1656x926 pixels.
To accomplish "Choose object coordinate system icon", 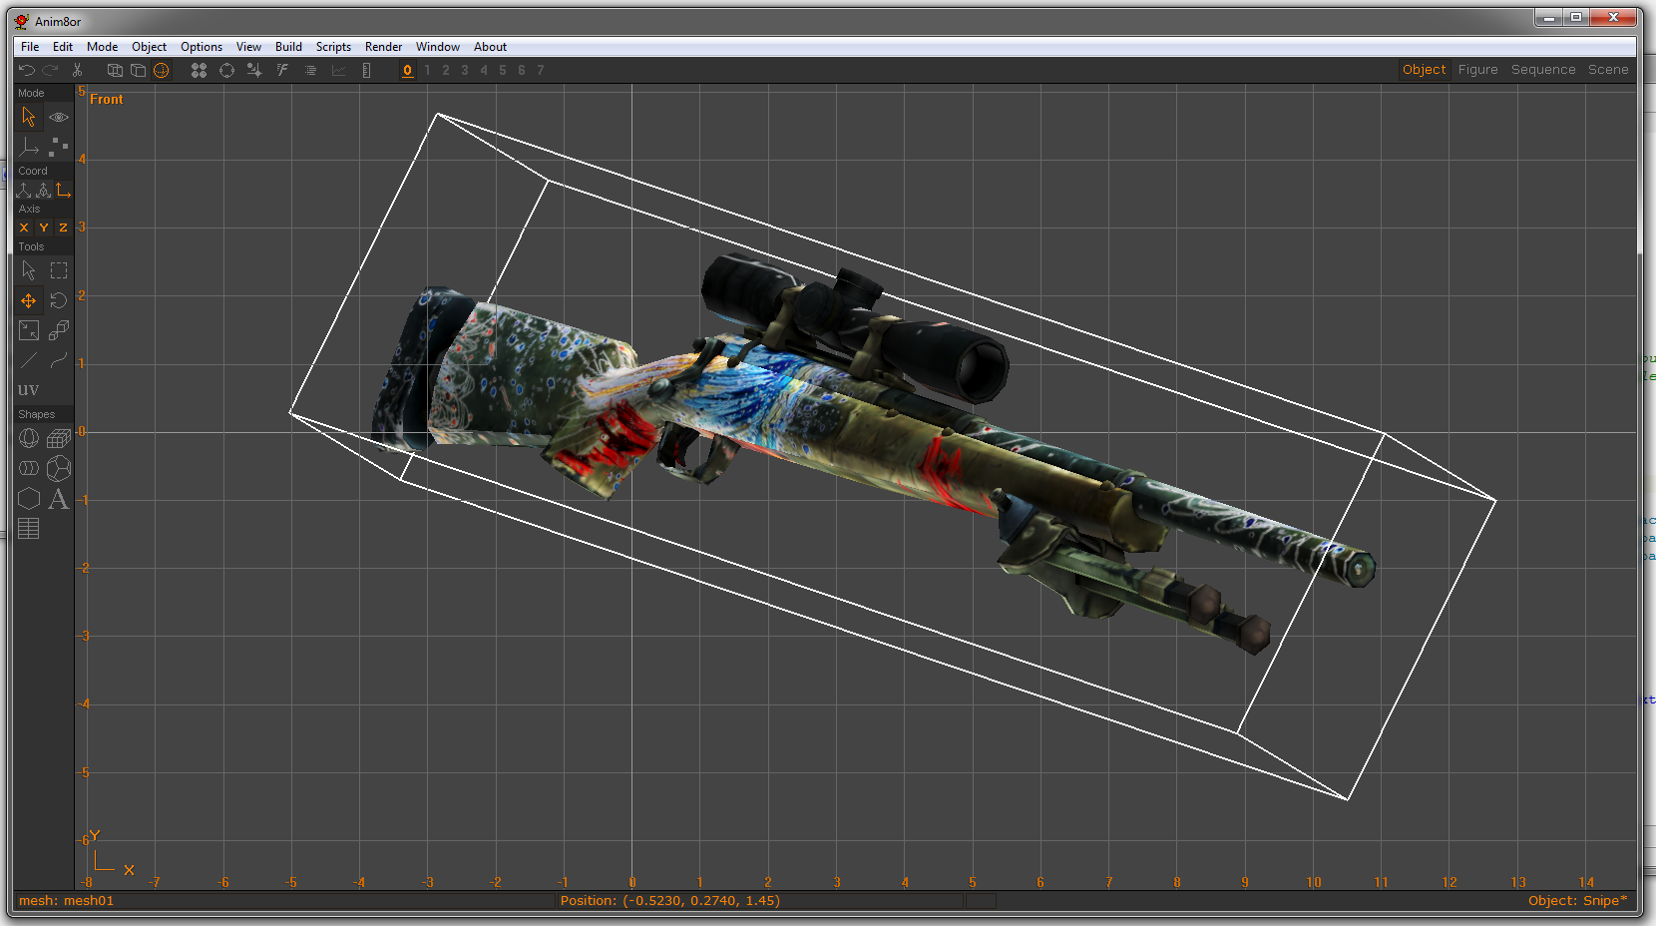I will pyautogui.click(x=43, y=190).
